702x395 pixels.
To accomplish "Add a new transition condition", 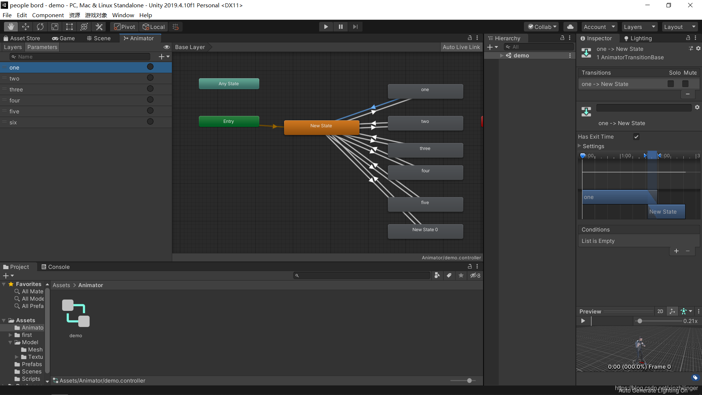I will tap(676, 251).
